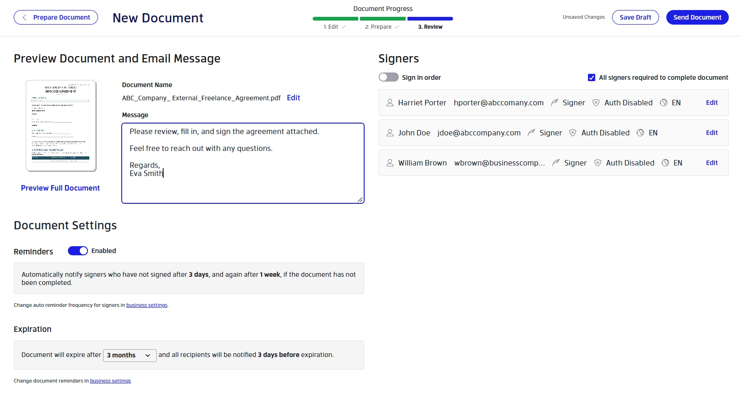Go back to Prepare Document
The image size is (742, 398).
(x=56, y=17)
